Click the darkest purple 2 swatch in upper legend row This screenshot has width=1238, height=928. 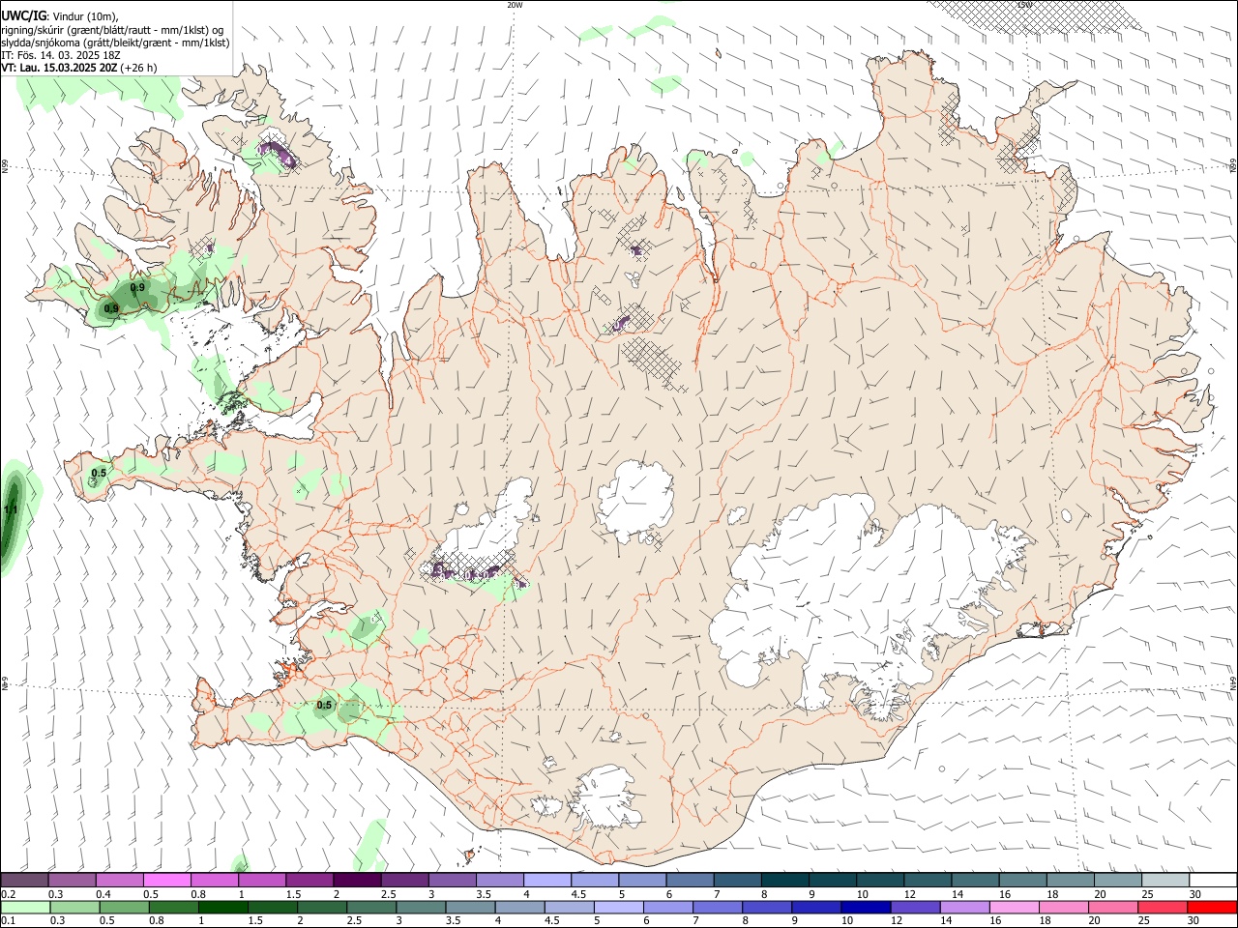(x=357, y=881)
